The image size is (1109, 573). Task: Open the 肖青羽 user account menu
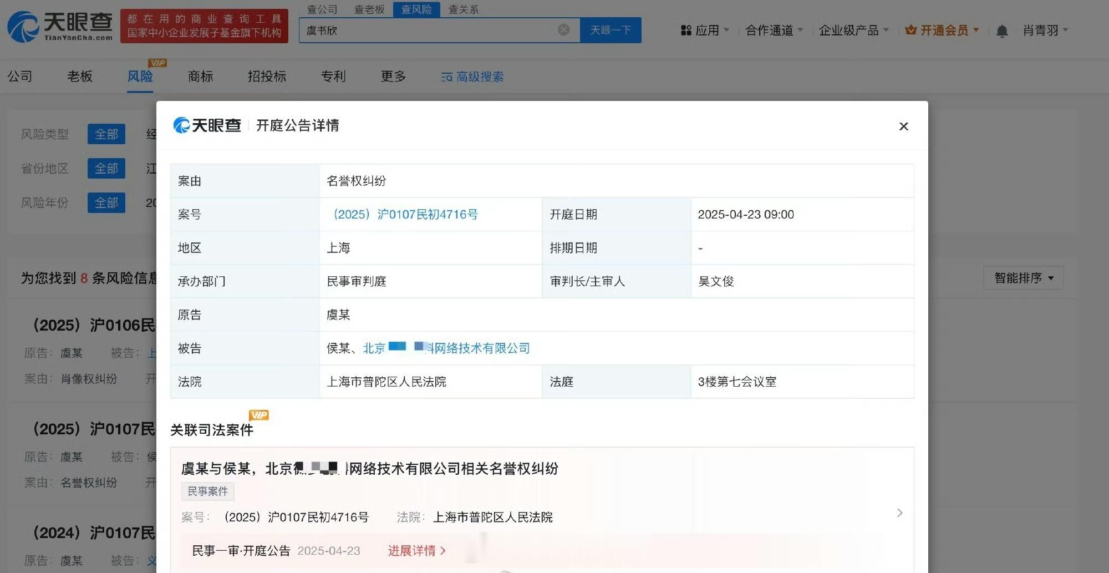1045,31
